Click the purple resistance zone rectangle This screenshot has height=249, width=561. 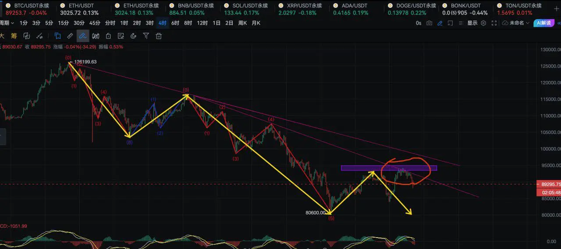pyautogui.click(x=389, y=168)
